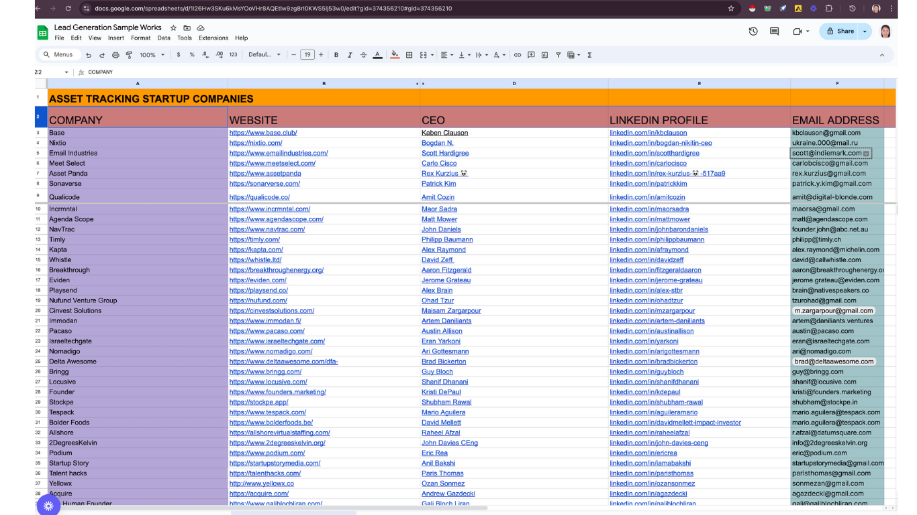Click the Insert chart icon

click(x=544, y=55)
